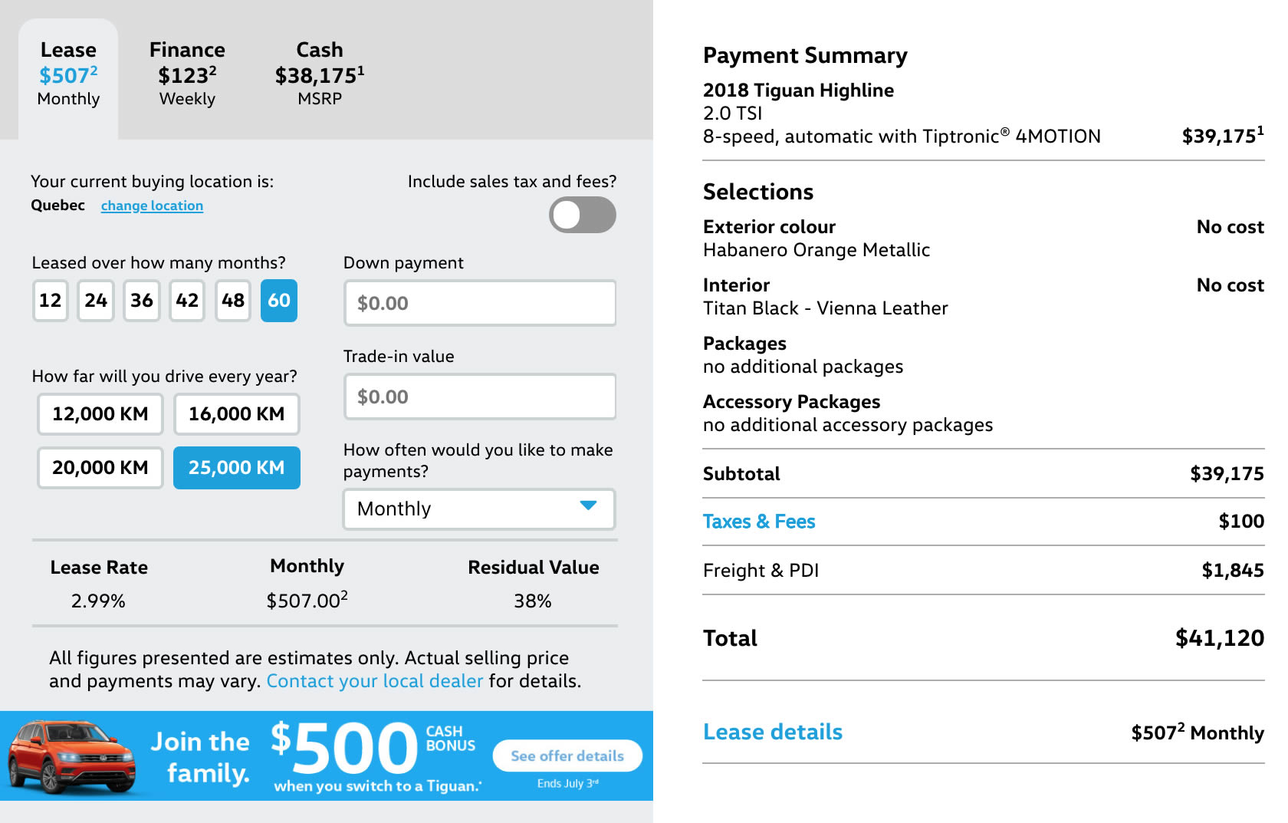Click the change location link
Screen dimensions: 1288x823
point(152,206)
